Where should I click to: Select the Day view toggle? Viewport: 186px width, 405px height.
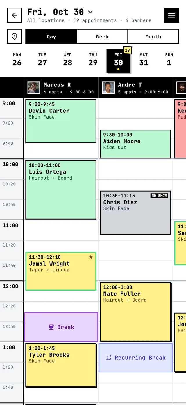click(51, 36)
